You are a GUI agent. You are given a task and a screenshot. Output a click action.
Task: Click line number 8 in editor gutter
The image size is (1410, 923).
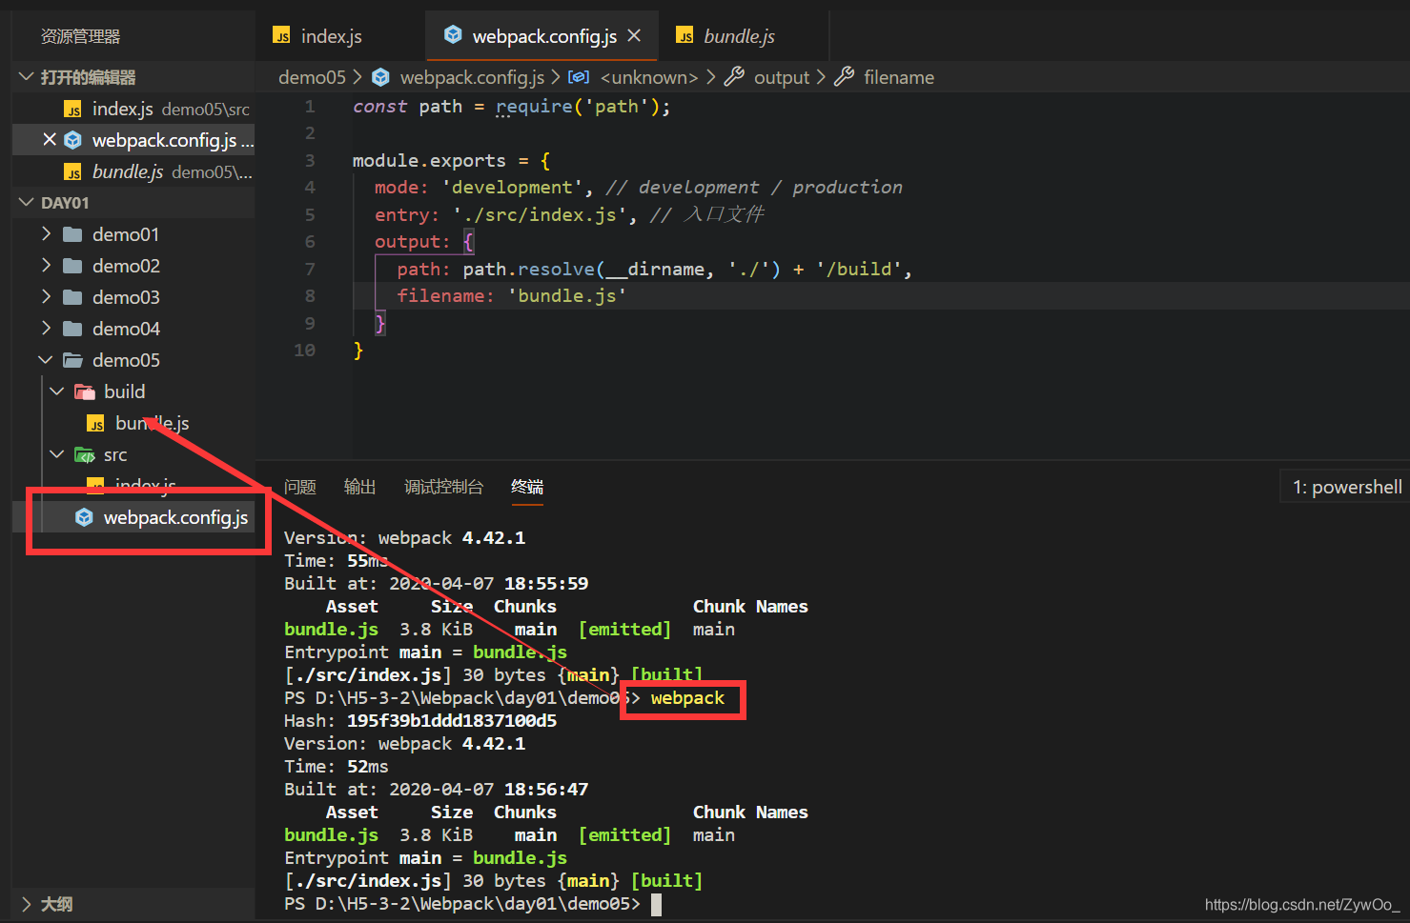coord(310,295)
